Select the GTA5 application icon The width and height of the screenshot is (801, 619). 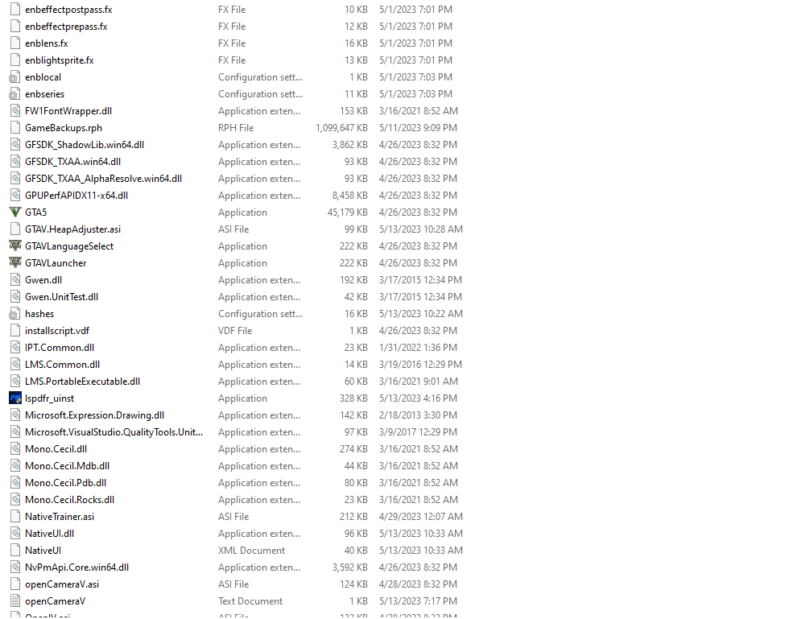(15, 212)
